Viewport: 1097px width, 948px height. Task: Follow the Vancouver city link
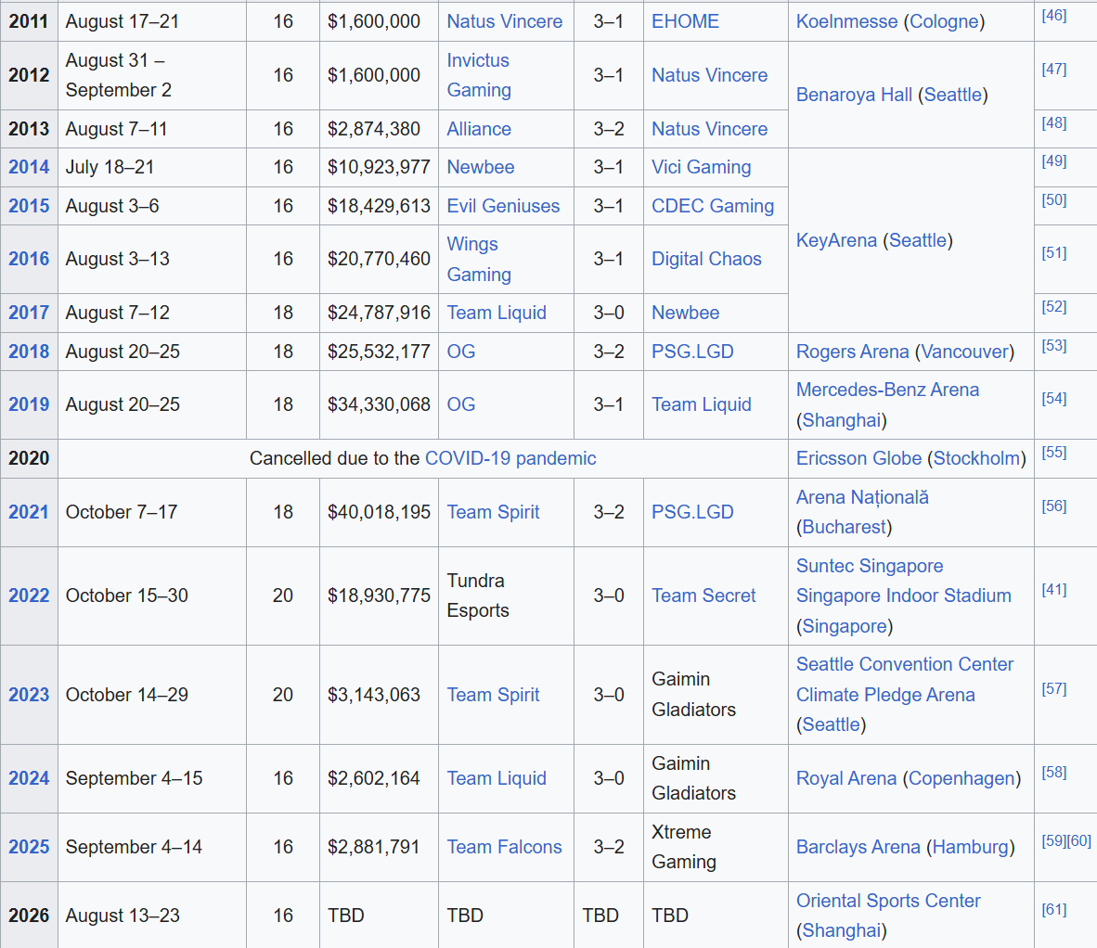pos(965,351)
